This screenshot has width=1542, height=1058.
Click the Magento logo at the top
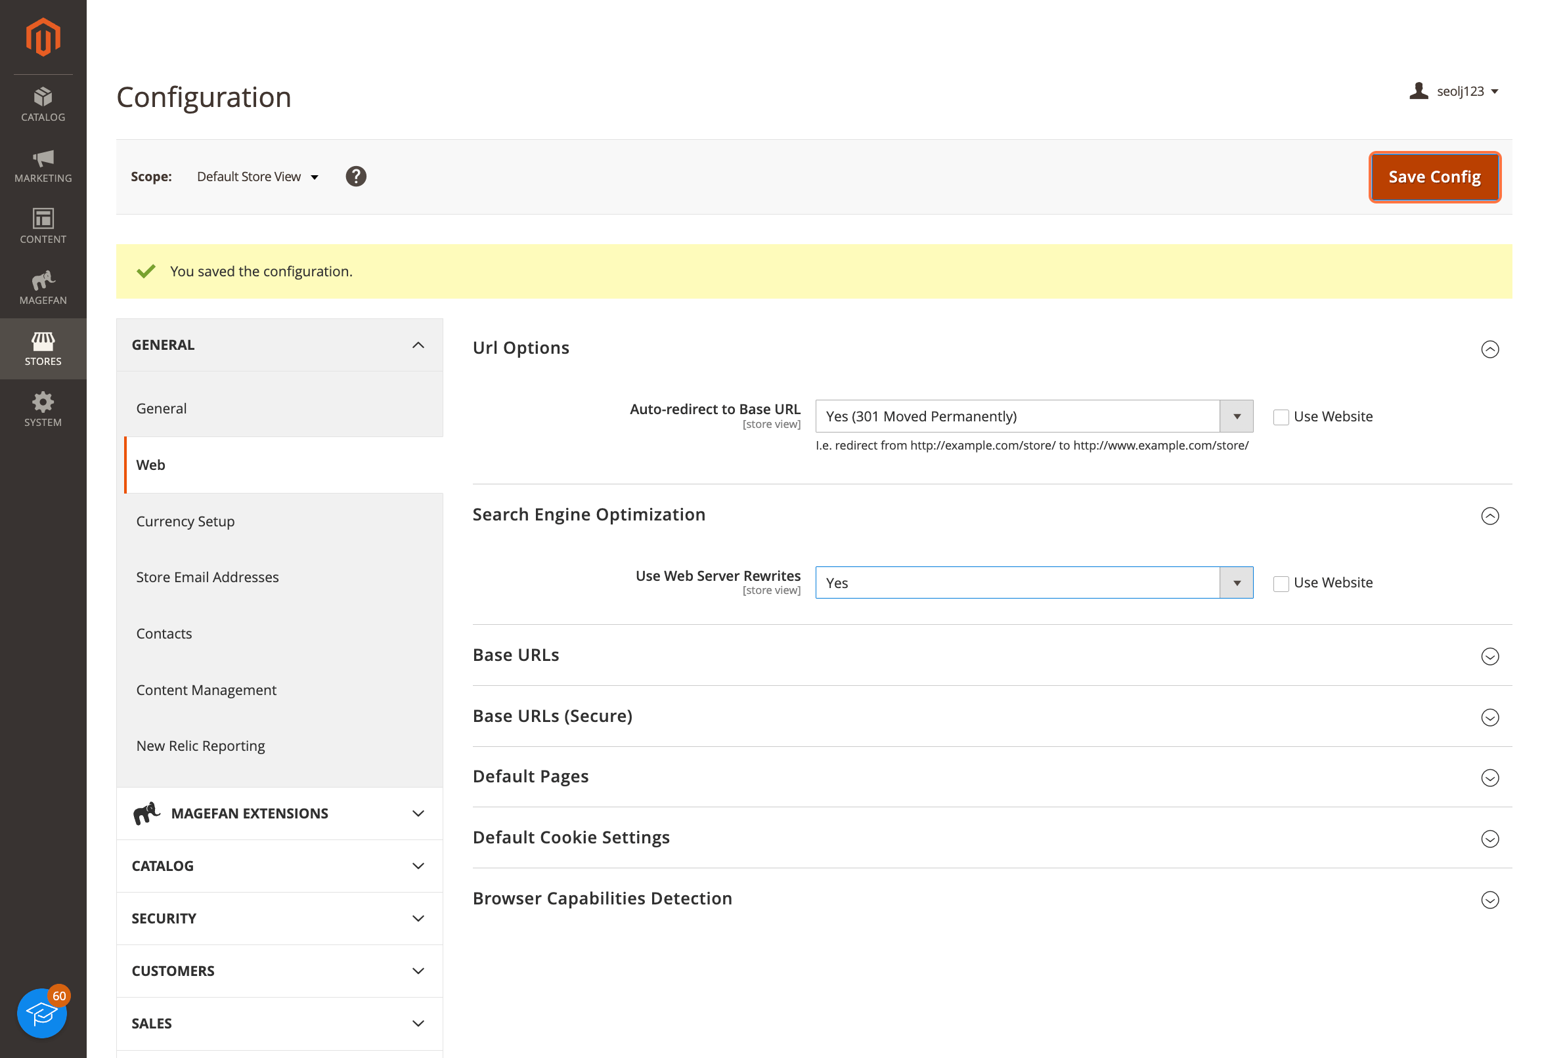point(43,37)
